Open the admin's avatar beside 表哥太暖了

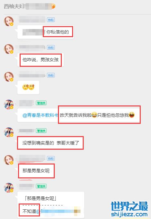pos(9,132)
